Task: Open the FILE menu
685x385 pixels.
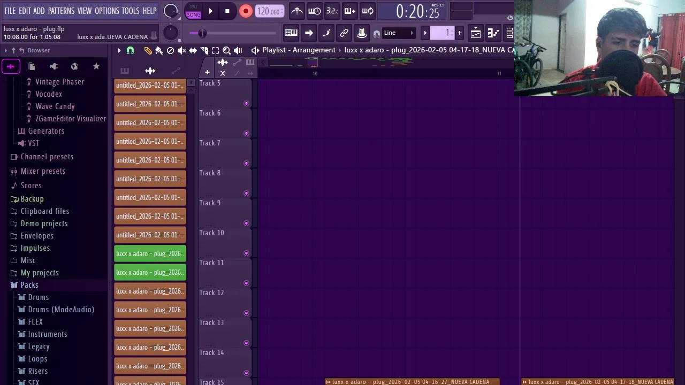Action: (10, 11)
